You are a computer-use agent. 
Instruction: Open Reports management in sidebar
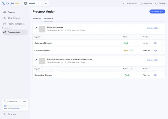(x=15, y=24)
